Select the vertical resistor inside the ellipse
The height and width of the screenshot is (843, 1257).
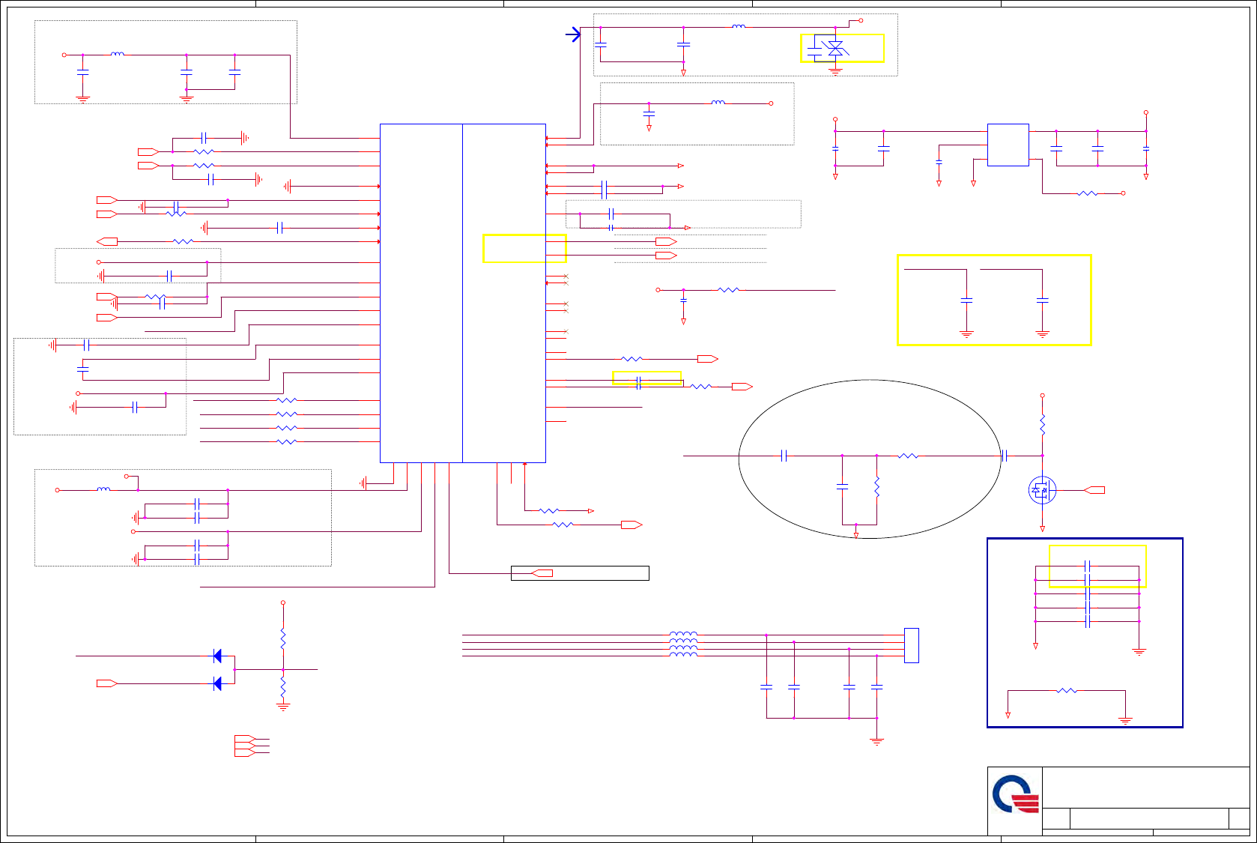tap(876, 487)
